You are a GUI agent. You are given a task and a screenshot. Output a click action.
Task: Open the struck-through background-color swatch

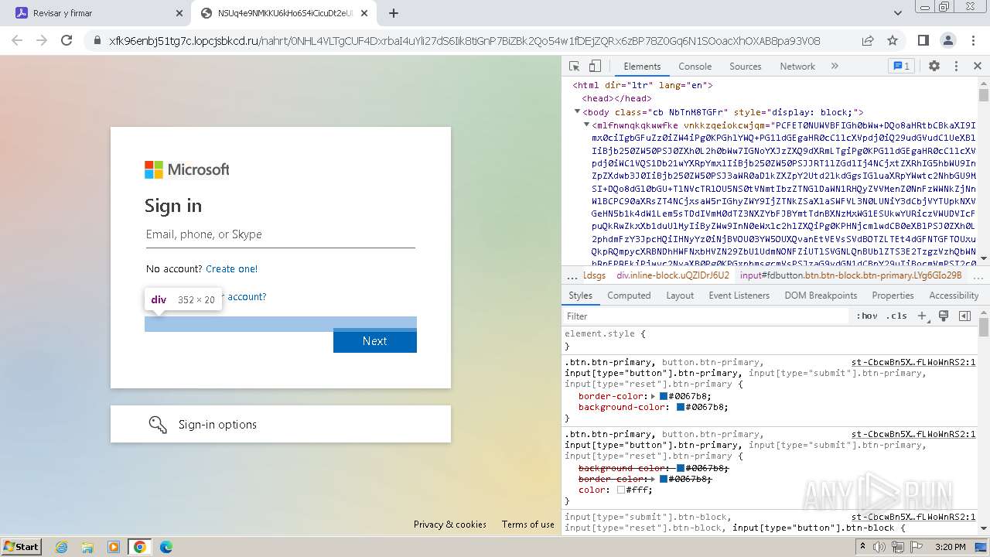point(680,468)
